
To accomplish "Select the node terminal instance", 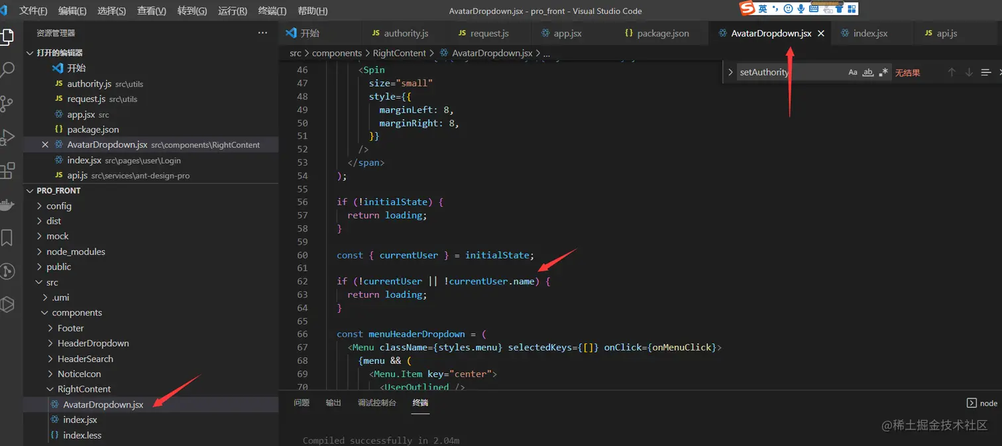I will click(982, 403).
